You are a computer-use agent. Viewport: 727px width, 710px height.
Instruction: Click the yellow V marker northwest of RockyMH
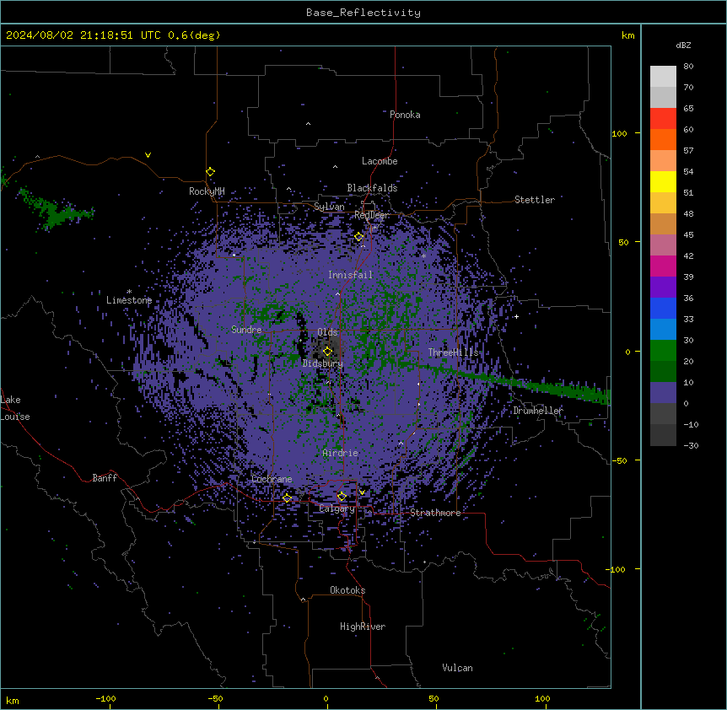tap(148, 155)
